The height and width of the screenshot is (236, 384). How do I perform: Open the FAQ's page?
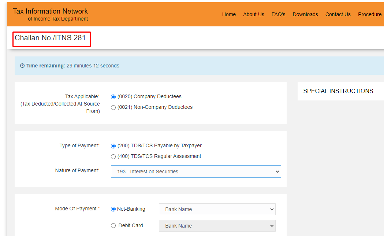tap(278, 14)
